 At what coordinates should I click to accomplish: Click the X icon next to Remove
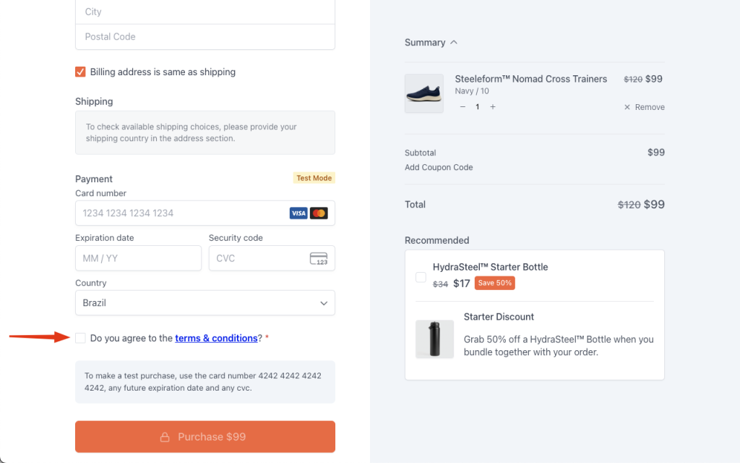coord(626,106)
